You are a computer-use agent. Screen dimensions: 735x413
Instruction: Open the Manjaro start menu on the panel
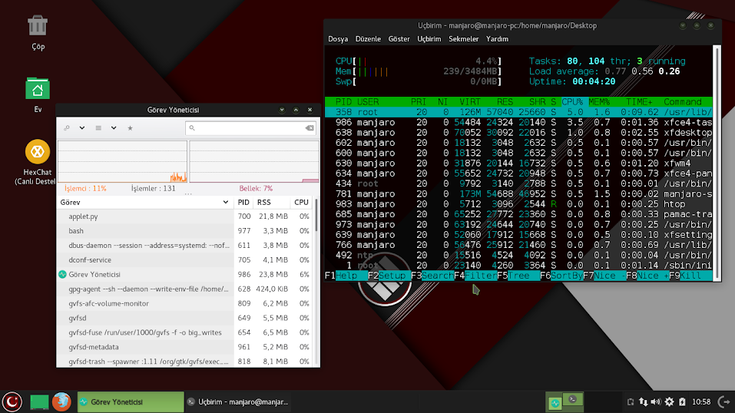(12, 401)
